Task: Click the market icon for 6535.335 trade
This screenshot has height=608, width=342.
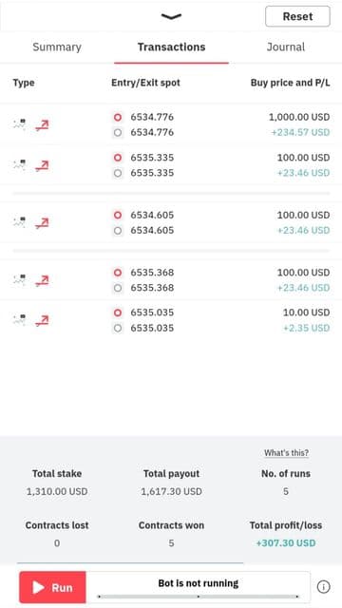Action: (x=19, y=164)
